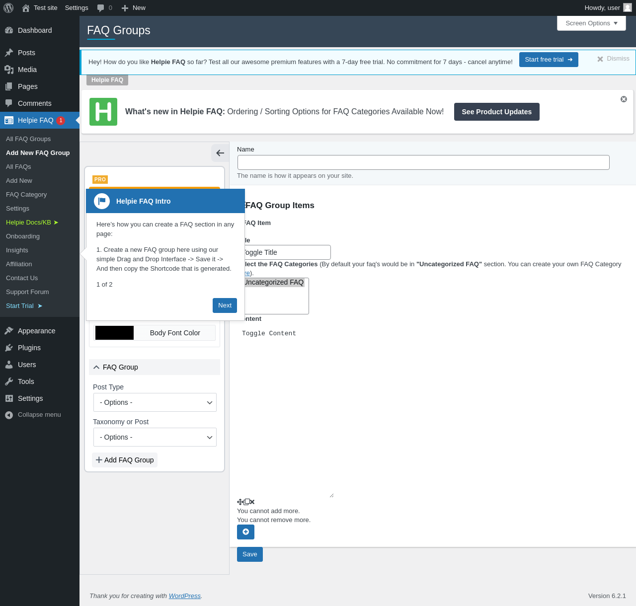Open the Post Type options dropdown

(x=155, y=402)
